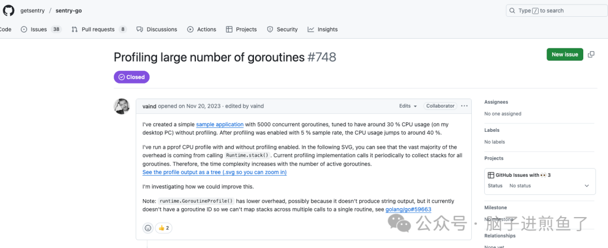
Task: Open the golang/go#59663 issue link
Action: pos(408,209)
